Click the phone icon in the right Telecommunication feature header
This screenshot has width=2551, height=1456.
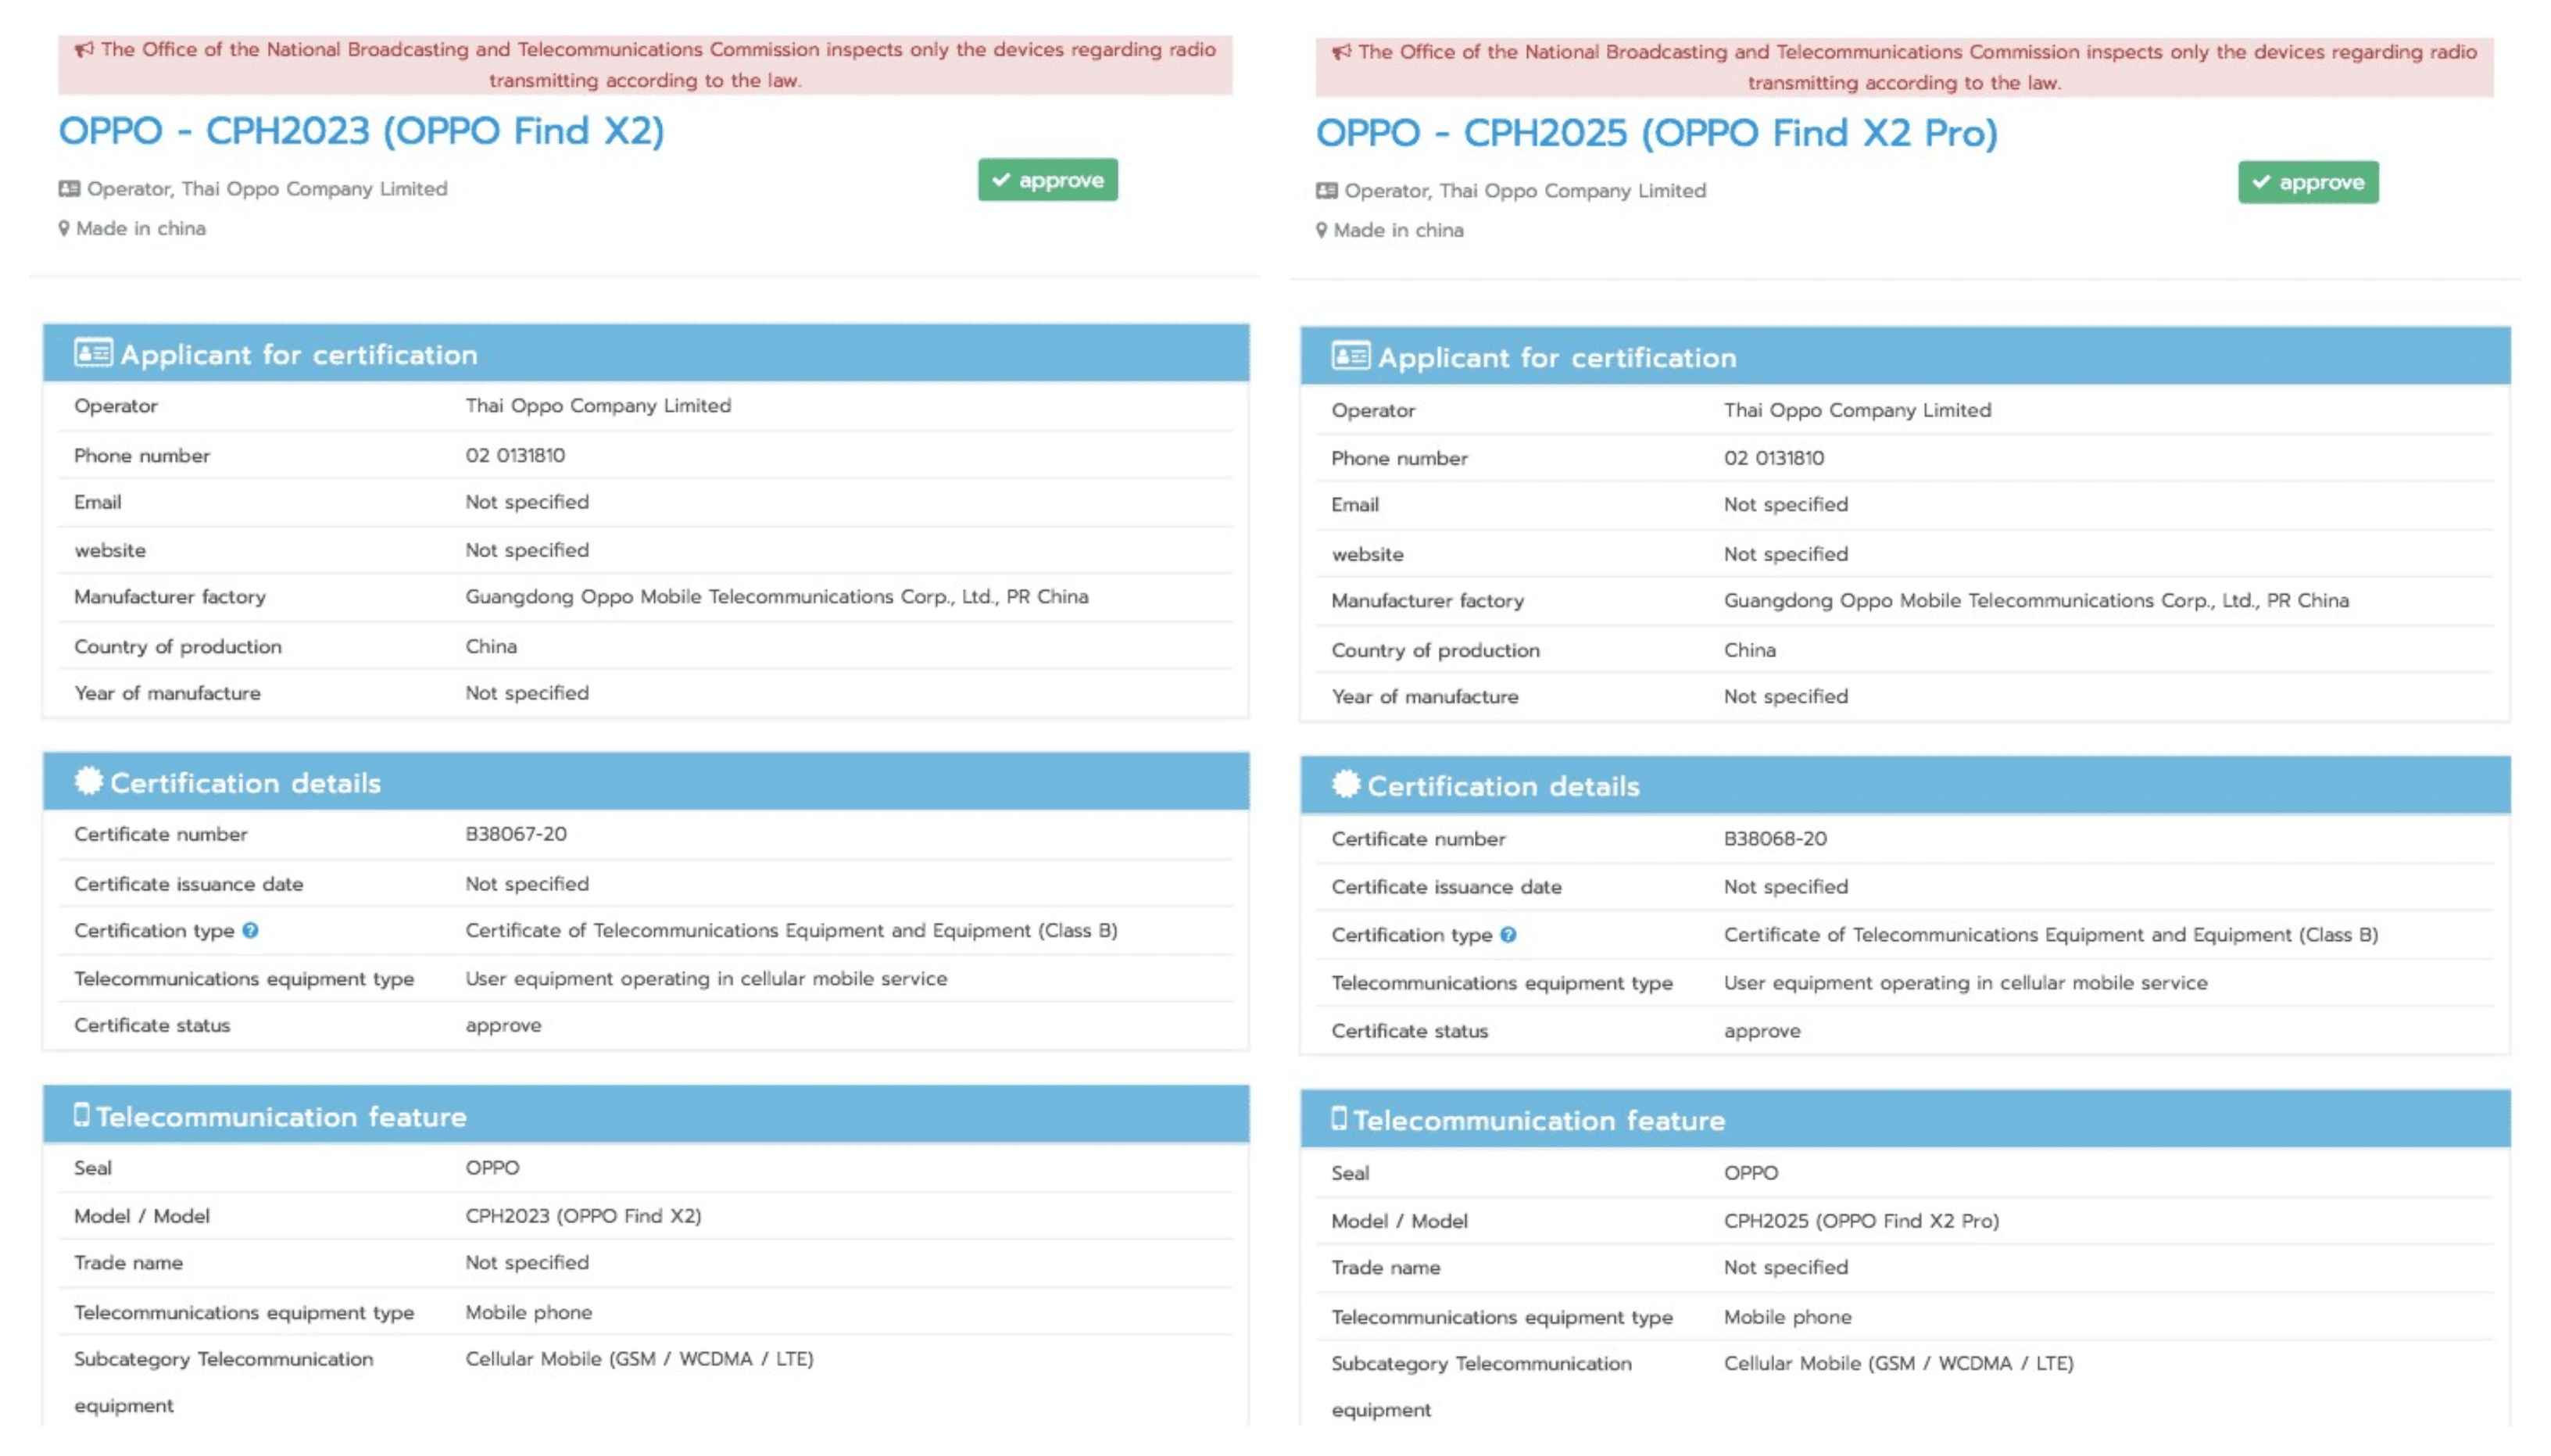point(1339,1118)
